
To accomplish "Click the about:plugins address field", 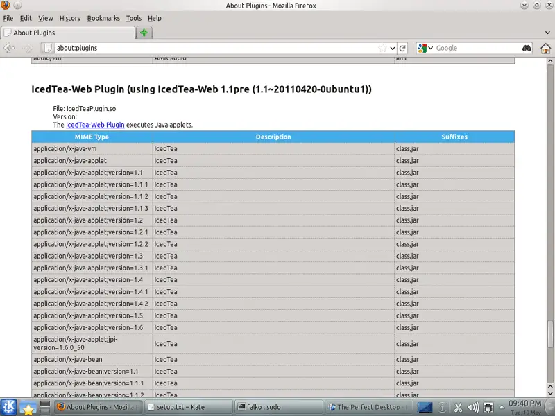I will pyautogui.click(x=216, y=48).
